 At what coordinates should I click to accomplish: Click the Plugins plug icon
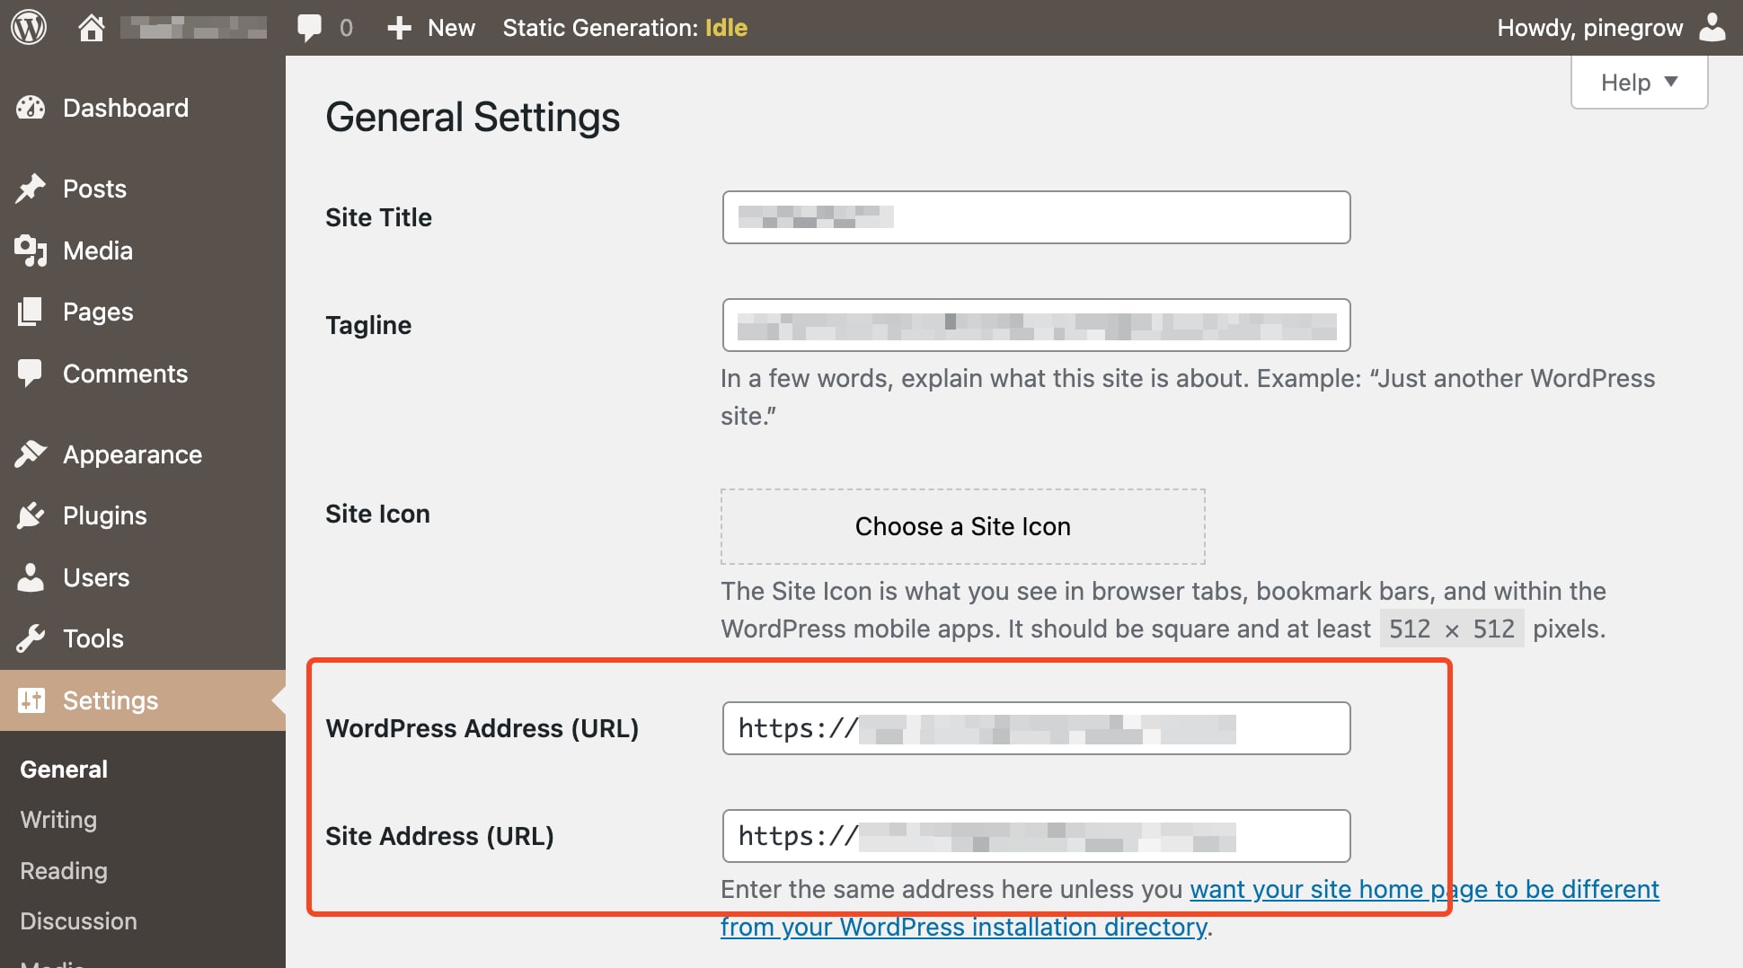click(31, 515)
